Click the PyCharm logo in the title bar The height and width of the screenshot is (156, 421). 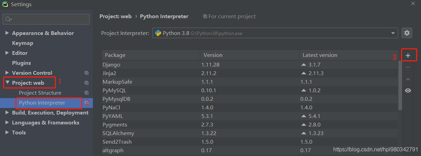5,4
